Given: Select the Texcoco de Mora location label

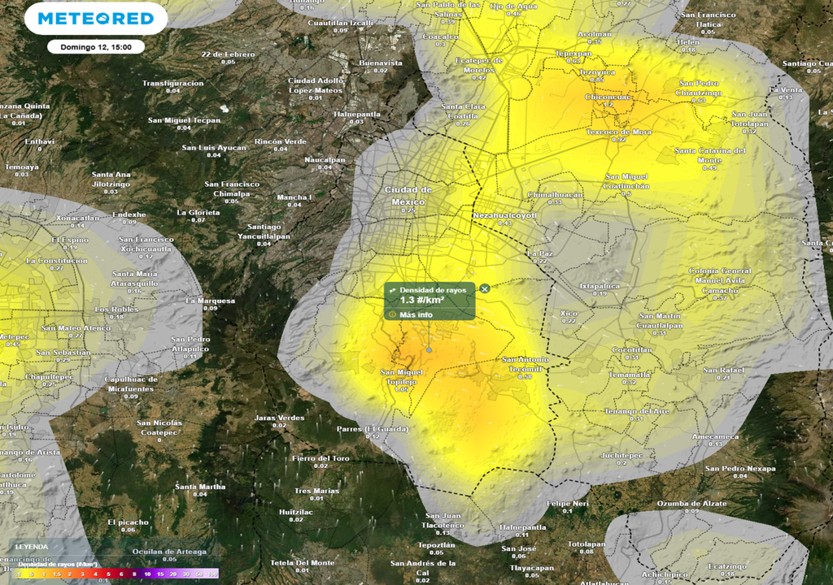Looking at the screenshot, I should point(619,132).
